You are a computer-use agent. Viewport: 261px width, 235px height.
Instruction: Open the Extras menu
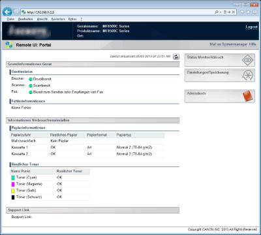pos(72,19)
